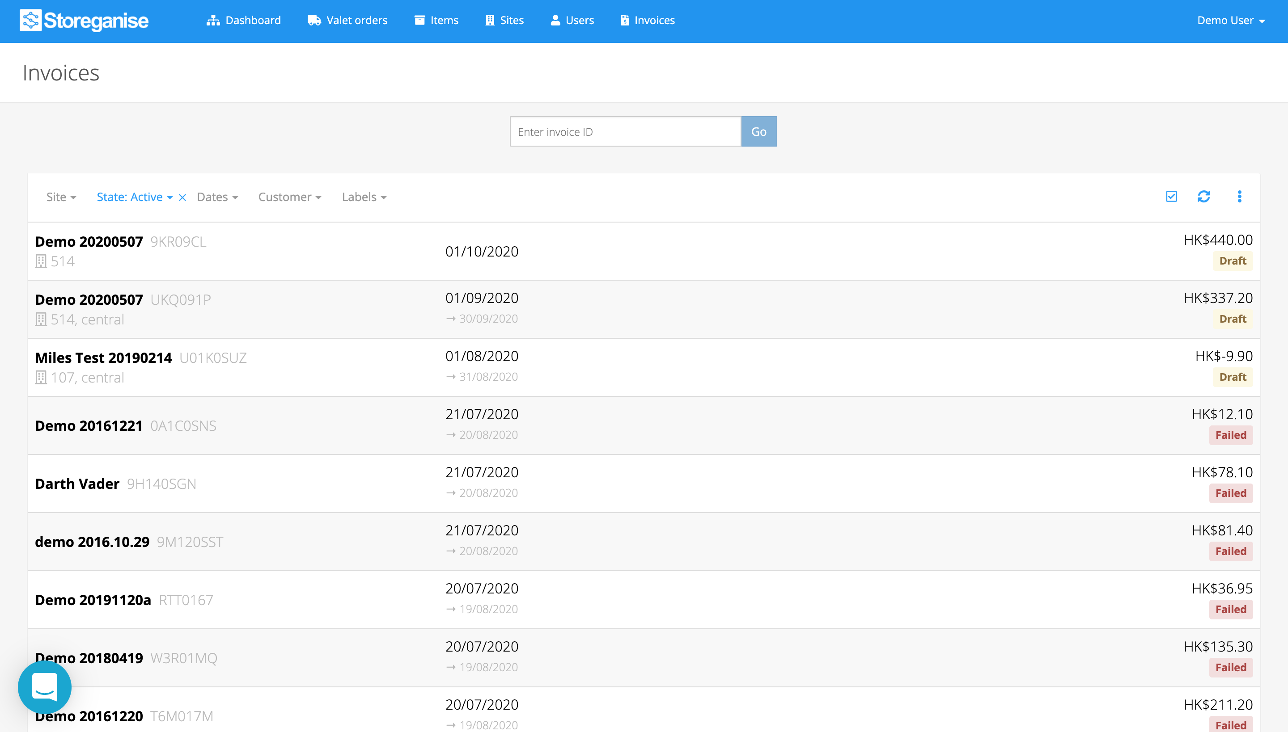Toggle the select-all checkbox icon
This screenshot has width=1288, height=732.
point(1171,197)
